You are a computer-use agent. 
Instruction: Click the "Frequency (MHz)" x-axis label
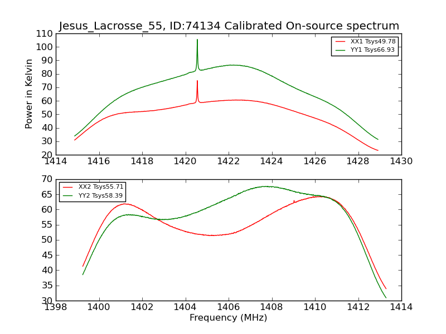click(229, 317)
